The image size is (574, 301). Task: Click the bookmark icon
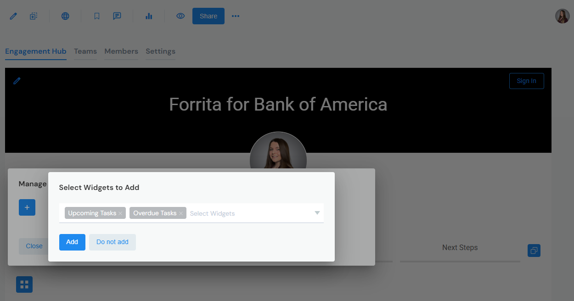(97, 16)
